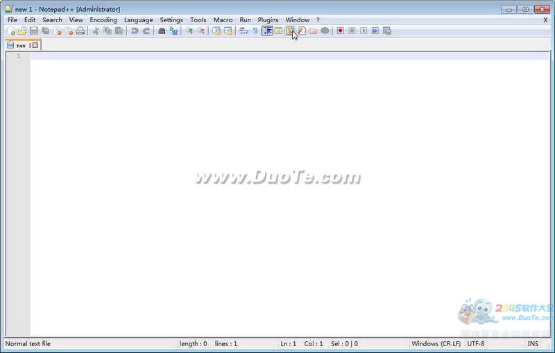This screenshot has width=555, height=353.
Task: Start macro recording with the red dot
Action: coord(341,31)
